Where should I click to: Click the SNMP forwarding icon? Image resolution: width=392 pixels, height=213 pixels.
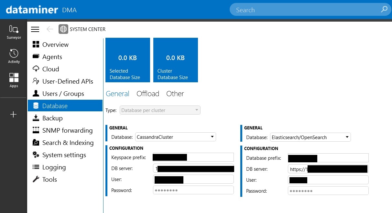(36, 130)
